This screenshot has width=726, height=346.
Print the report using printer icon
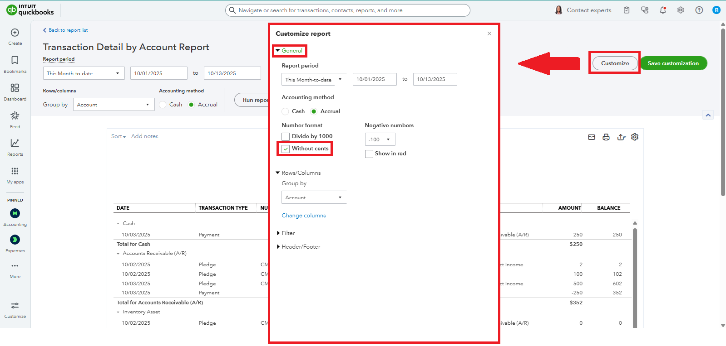(x=606, y=137)
